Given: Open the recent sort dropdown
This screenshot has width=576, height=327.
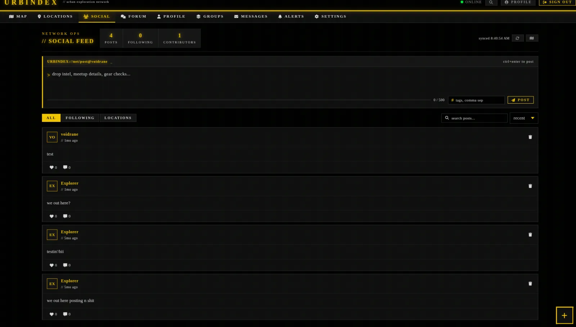Looking at the screenshot, I should click(x=524, y=118).
